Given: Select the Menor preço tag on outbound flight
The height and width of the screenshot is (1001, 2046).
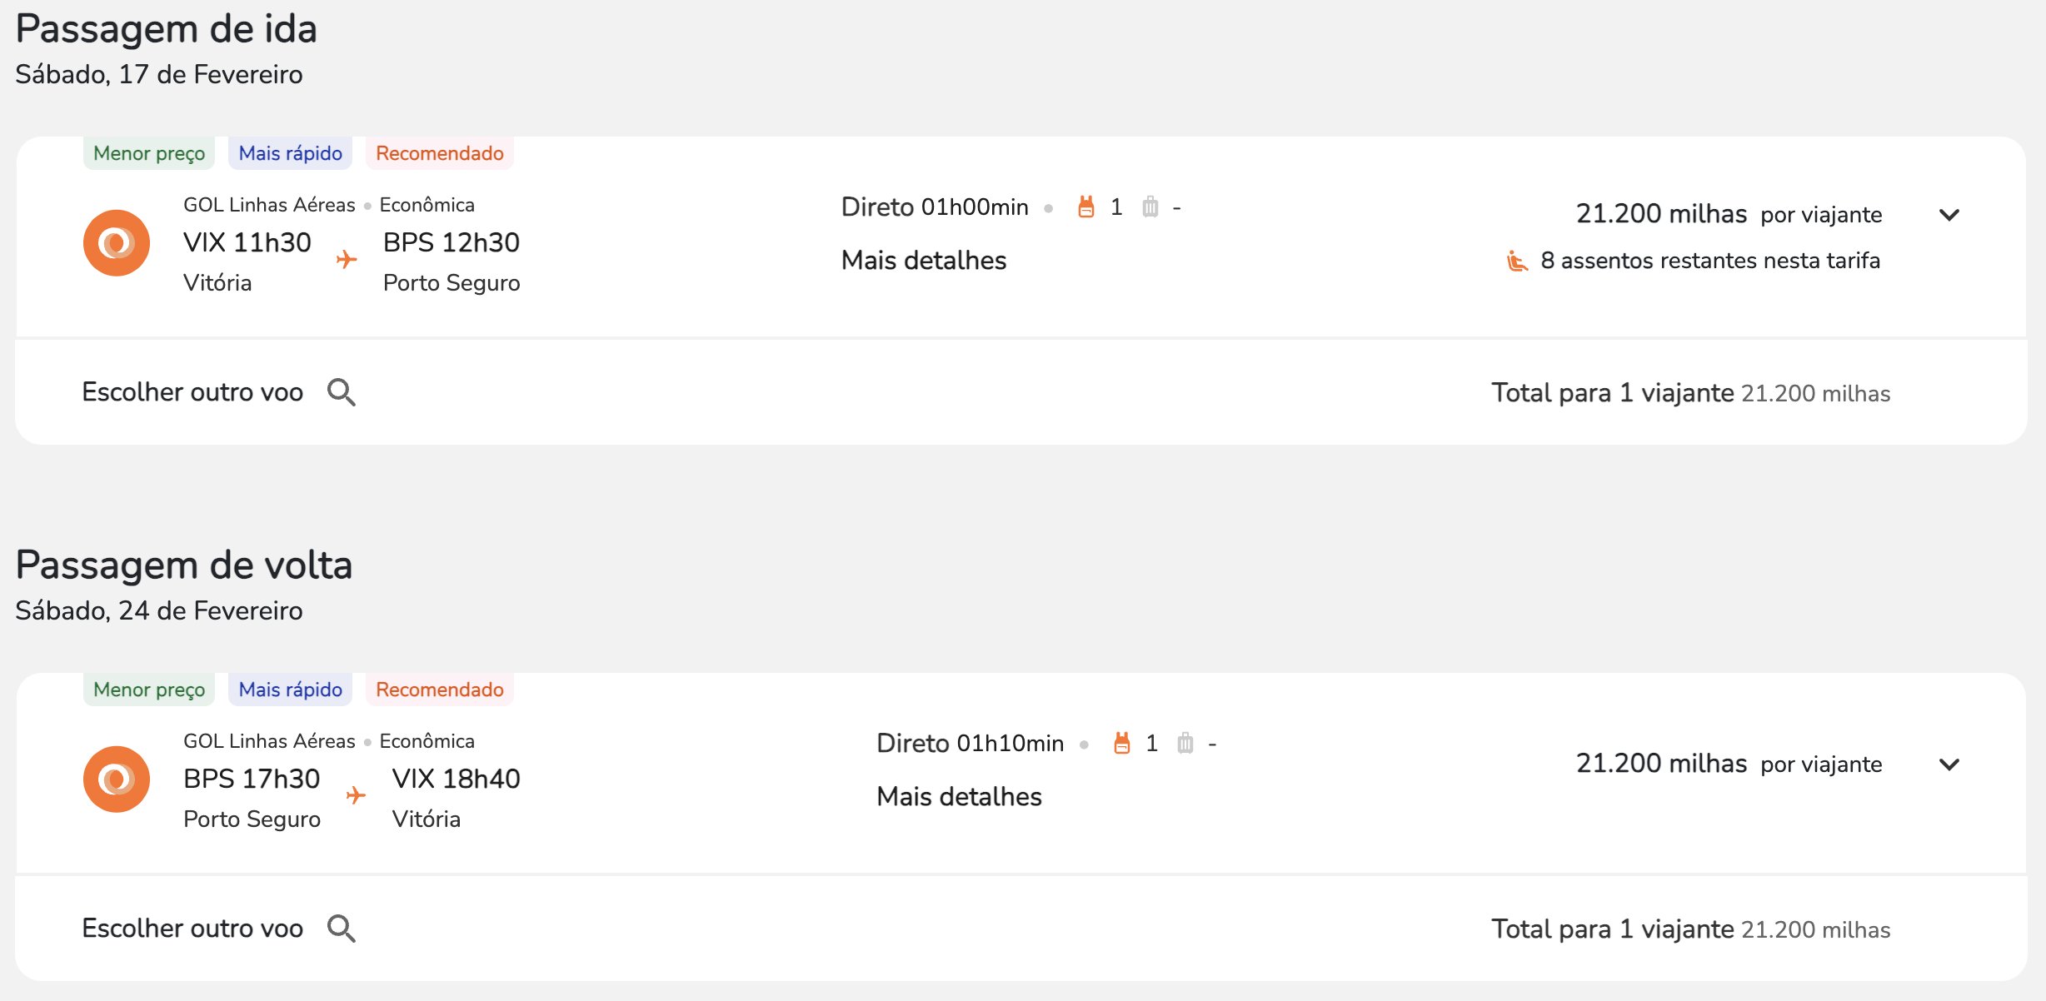Looking at the screenshot, I should pyautogui.click(x=149, y=153).
